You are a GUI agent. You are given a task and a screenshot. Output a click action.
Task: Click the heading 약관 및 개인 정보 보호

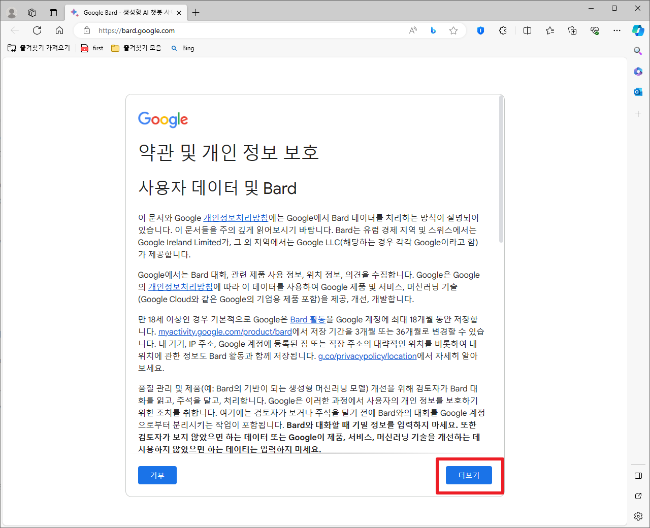pyautogui.click(x=229, y=152)
